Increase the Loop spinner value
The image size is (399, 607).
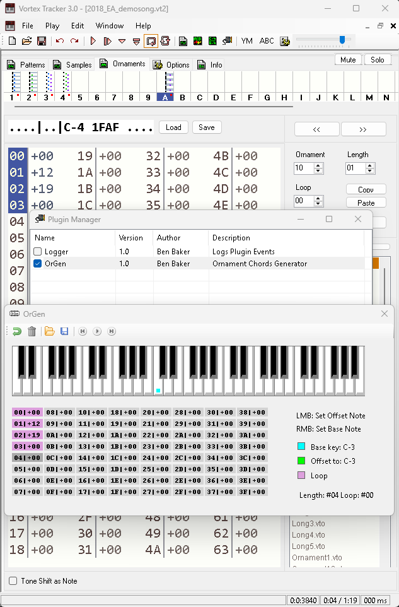tap(318, 198)
